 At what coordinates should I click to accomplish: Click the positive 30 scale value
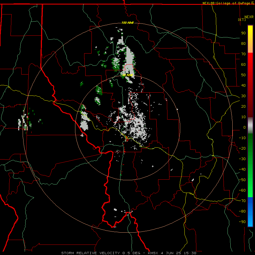(x=243, y=96)
